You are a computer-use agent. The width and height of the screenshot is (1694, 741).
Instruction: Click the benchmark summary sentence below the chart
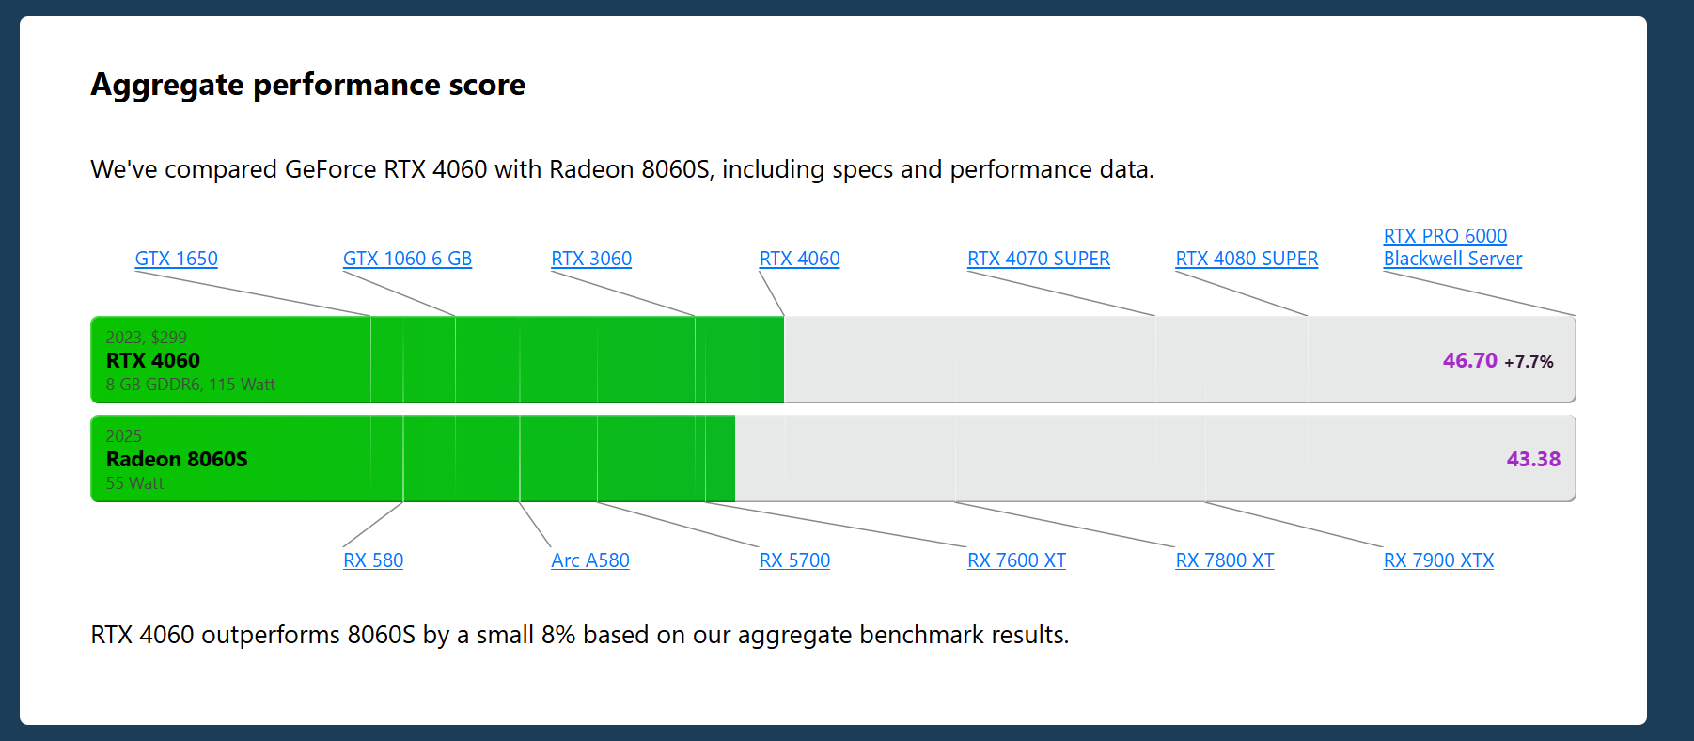click(579, 635)
